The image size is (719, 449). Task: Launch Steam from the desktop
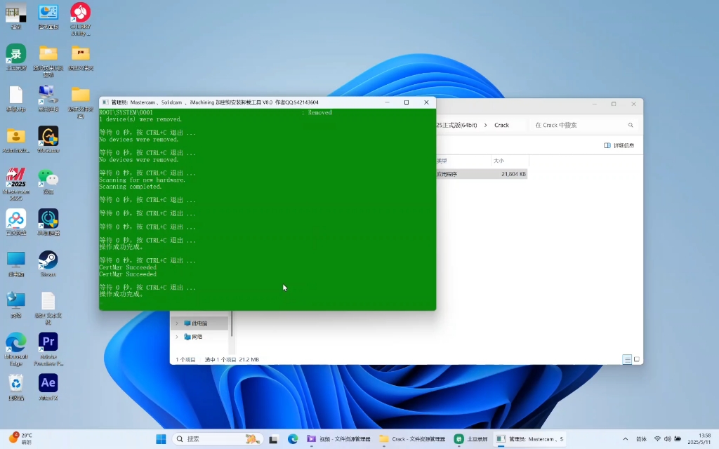tap(48, 264)
